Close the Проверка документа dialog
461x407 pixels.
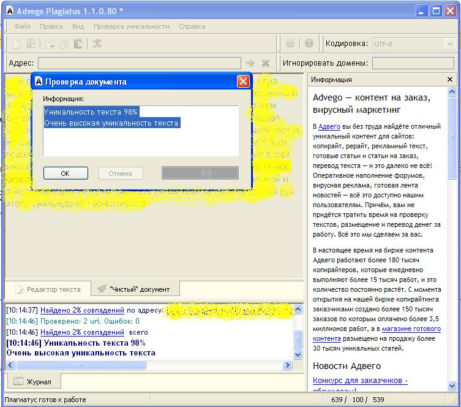(x=243, y=82)
